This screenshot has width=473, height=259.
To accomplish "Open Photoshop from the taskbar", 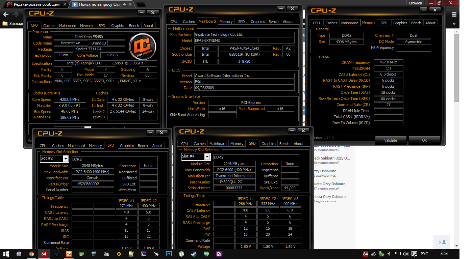I will pyautogui.click(x=169, y=254).
